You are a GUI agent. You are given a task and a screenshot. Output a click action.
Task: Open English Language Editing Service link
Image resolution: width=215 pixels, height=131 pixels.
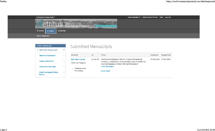pos(48,73)
